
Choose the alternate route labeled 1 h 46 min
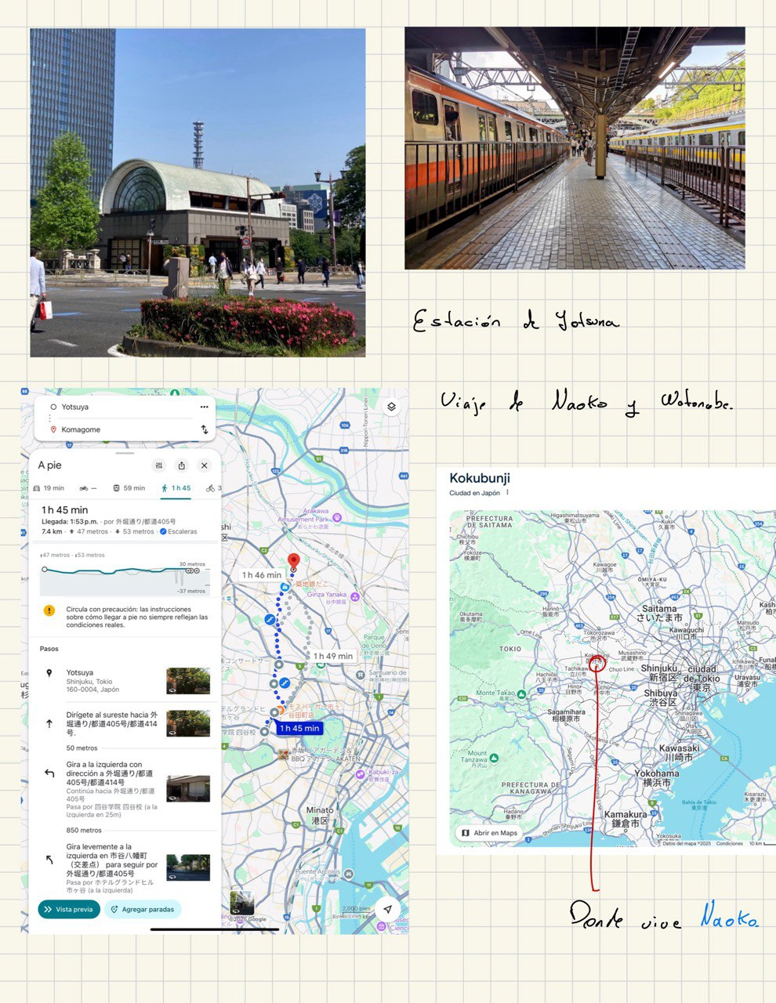tap(262, 574)
